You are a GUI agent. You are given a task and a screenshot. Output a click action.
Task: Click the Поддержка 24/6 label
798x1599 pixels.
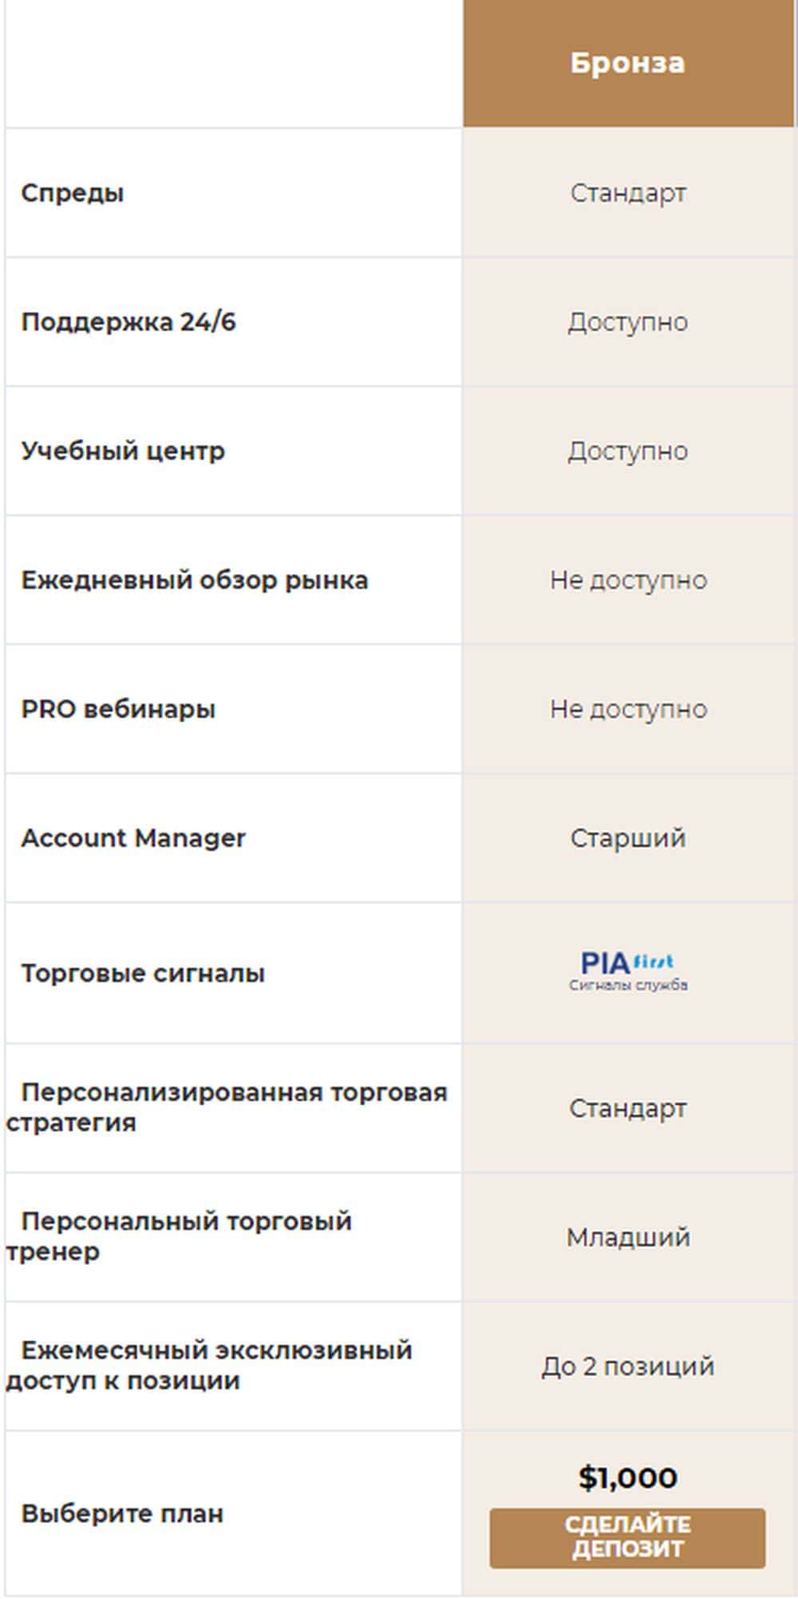click(x=128, y=323)
